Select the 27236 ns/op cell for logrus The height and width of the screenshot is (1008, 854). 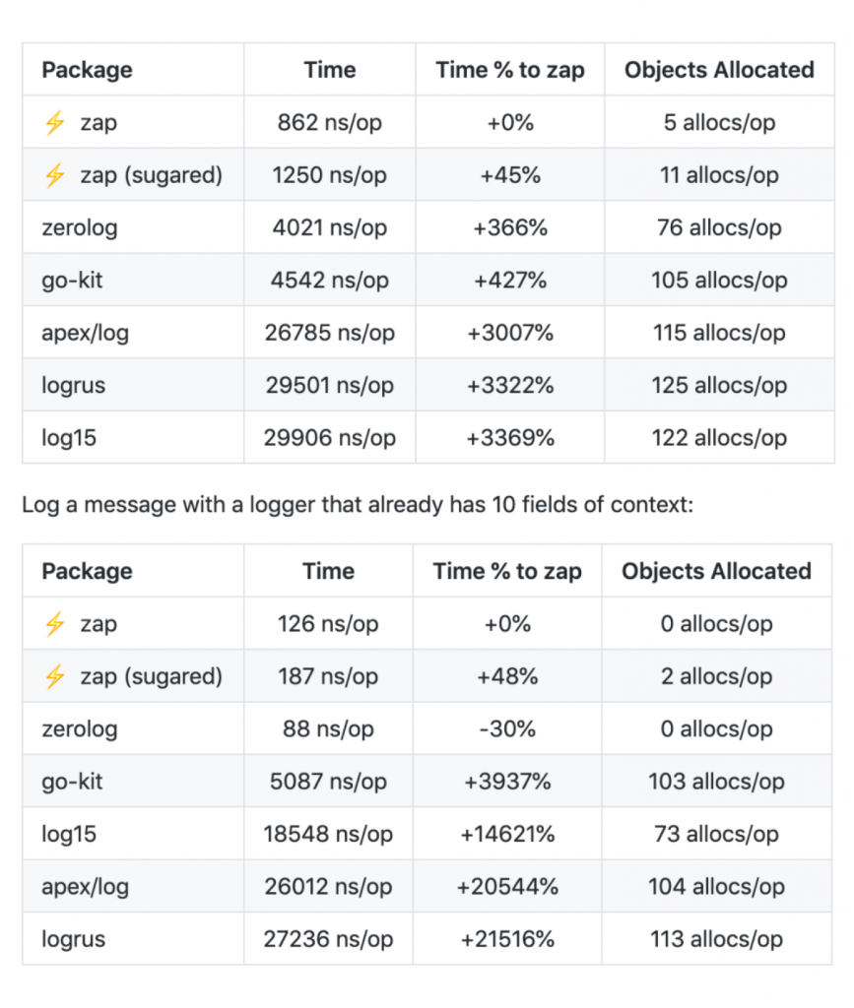[x=328, y=939]
